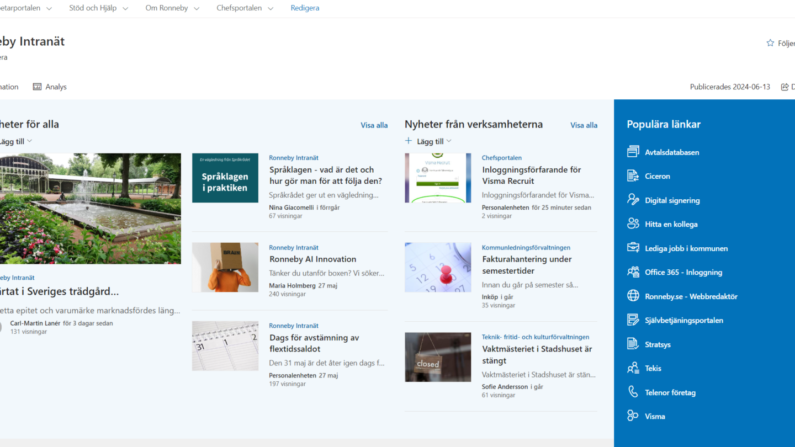This screenshot has width=795, height=447.
Task: Click the Visma icon in Populära länkar
Action: 633,416
